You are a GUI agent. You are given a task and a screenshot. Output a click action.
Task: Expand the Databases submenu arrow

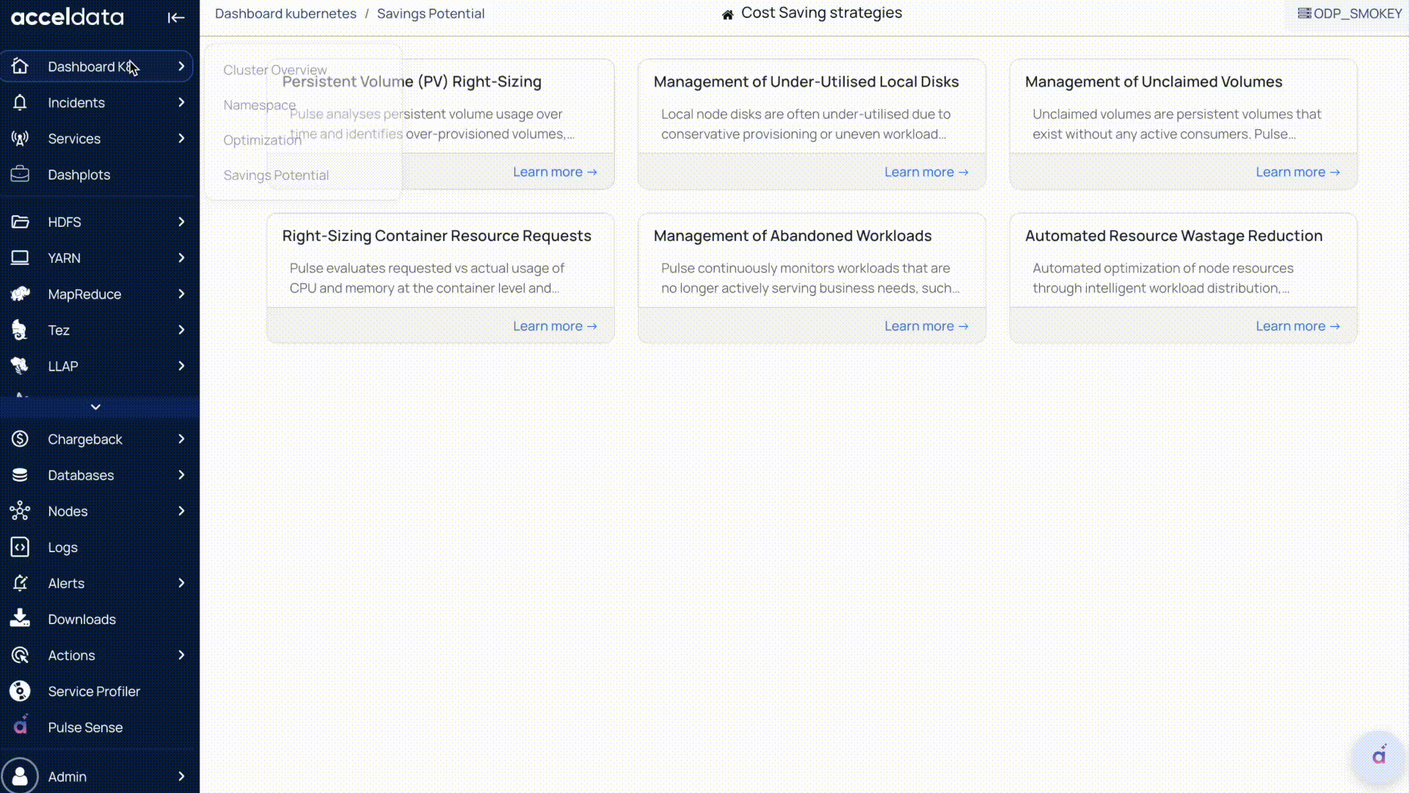click(x=181, y=475)
